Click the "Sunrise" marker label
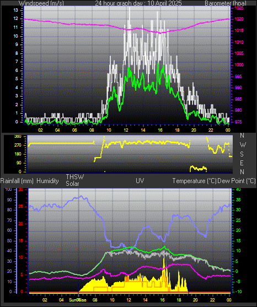 click(77, 300)
